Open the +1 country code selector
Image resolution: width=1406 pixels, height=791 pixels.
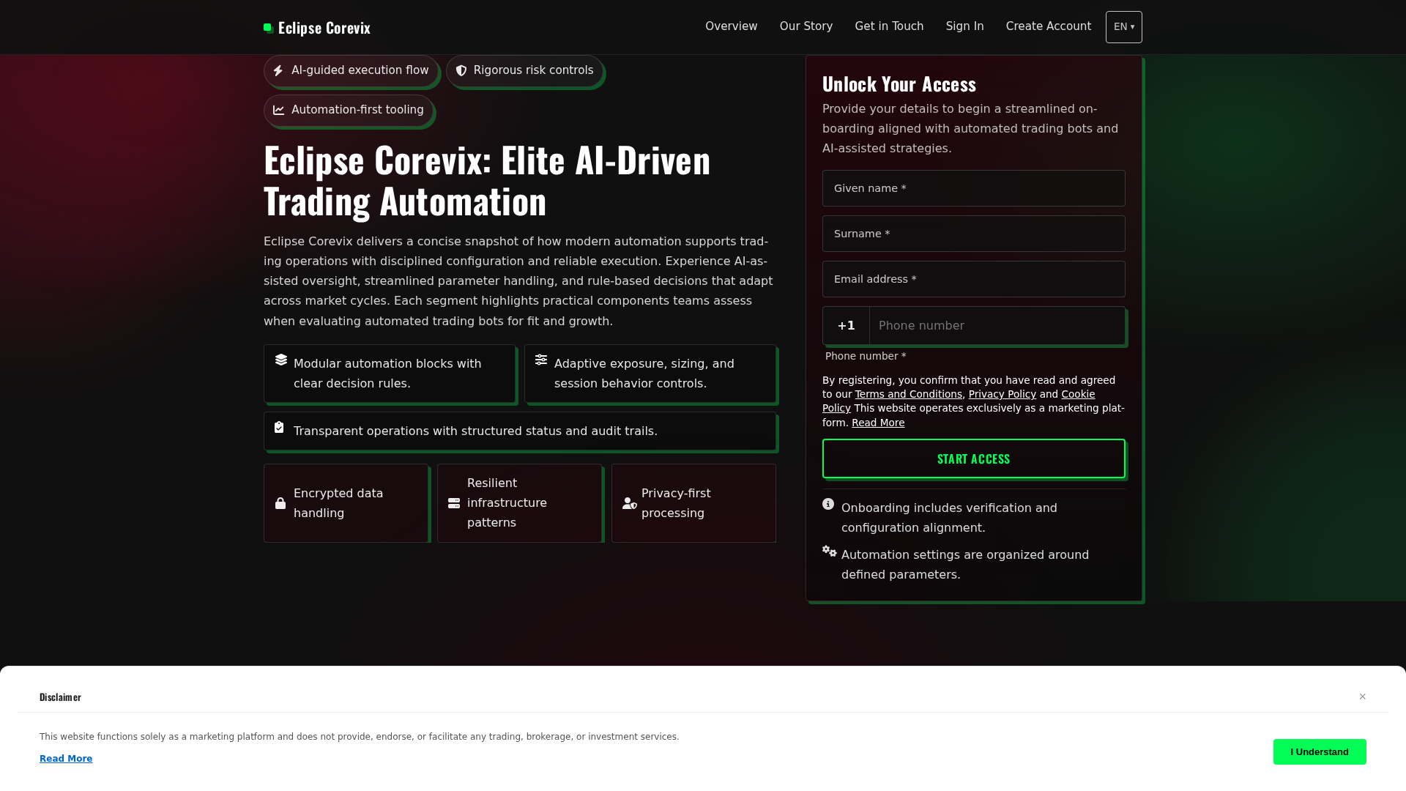click(x=847, y=326)
